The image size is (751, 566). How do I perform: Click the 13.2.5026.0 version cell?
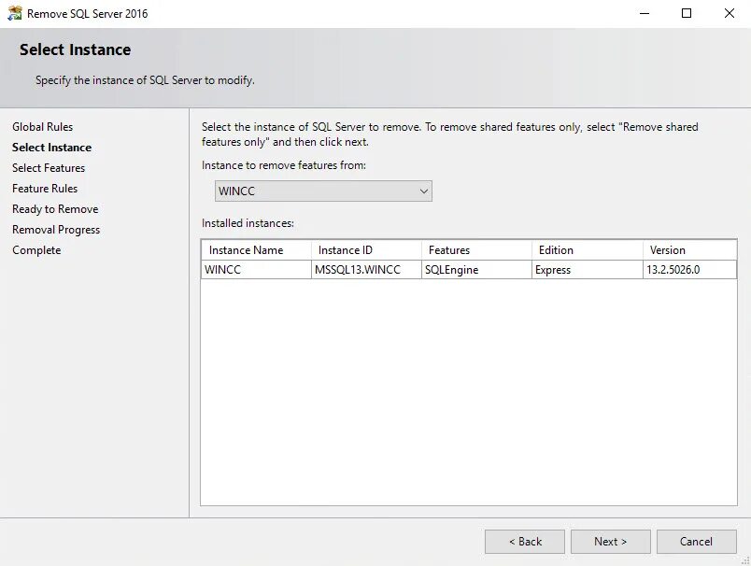click(x=689, y=270)
